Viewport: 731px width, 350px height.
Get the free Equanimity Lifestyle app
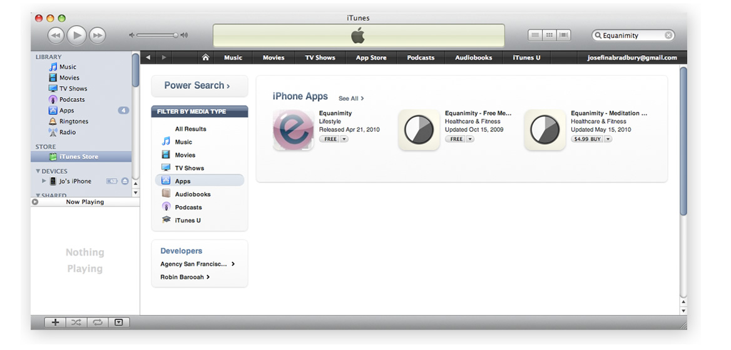click(329, 139)
